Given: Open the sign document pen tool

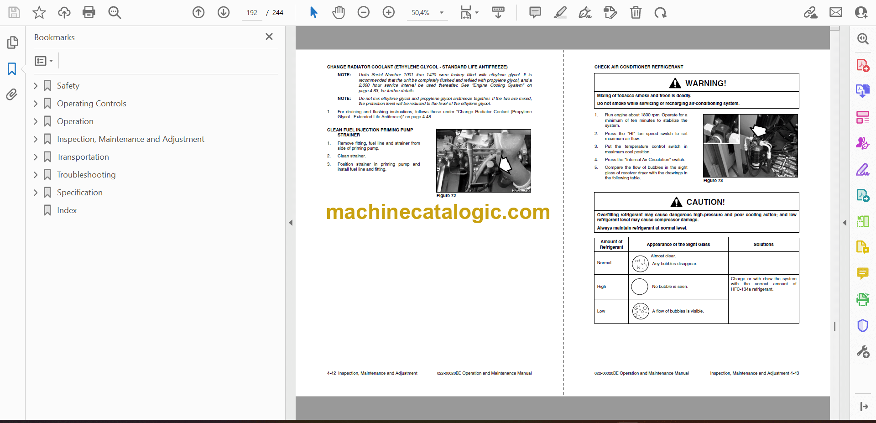Looking at the screenshot, I should click(x=585, y=12).
